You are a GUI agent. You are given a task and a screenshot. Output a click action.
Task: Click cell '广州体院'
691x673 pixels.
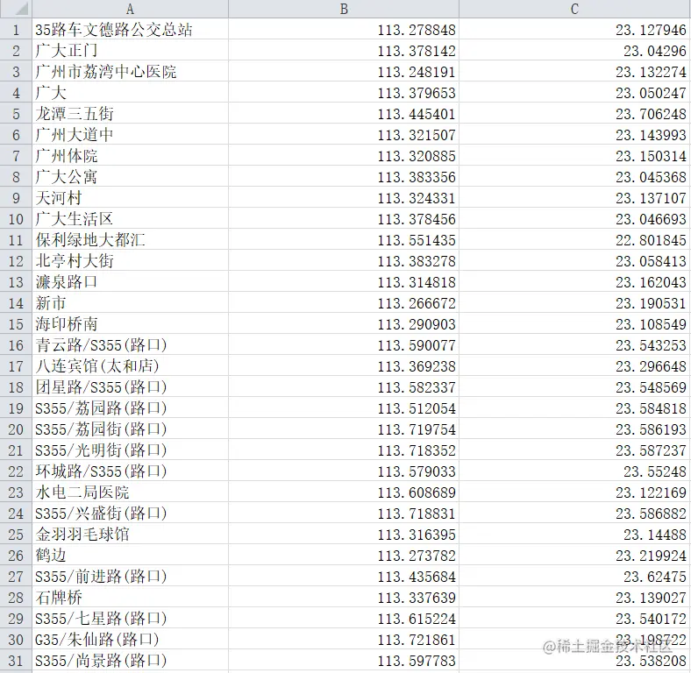(130, 155)
